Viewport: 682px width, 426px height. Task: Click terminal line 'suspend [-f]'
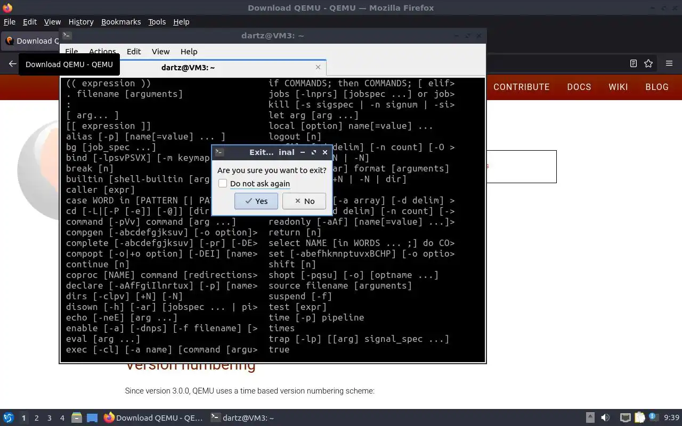[300, 296]
